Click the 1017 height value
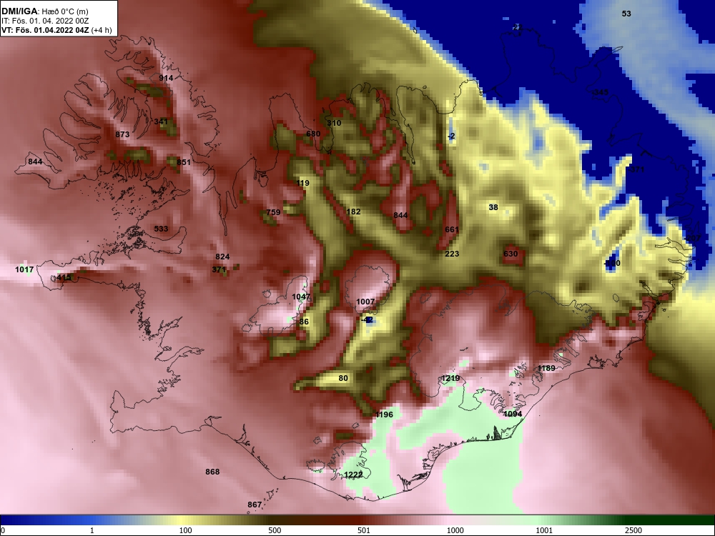Viewport: 715px width, 536px height. click(24, 270)
